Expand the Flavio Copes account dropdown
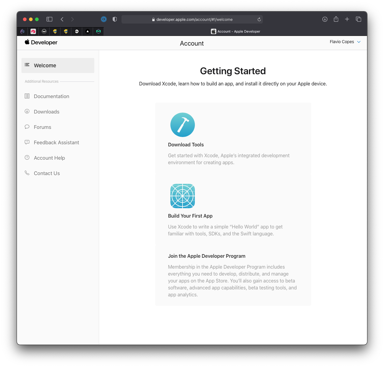Screen dimensions: 384x367 point(345,42)
